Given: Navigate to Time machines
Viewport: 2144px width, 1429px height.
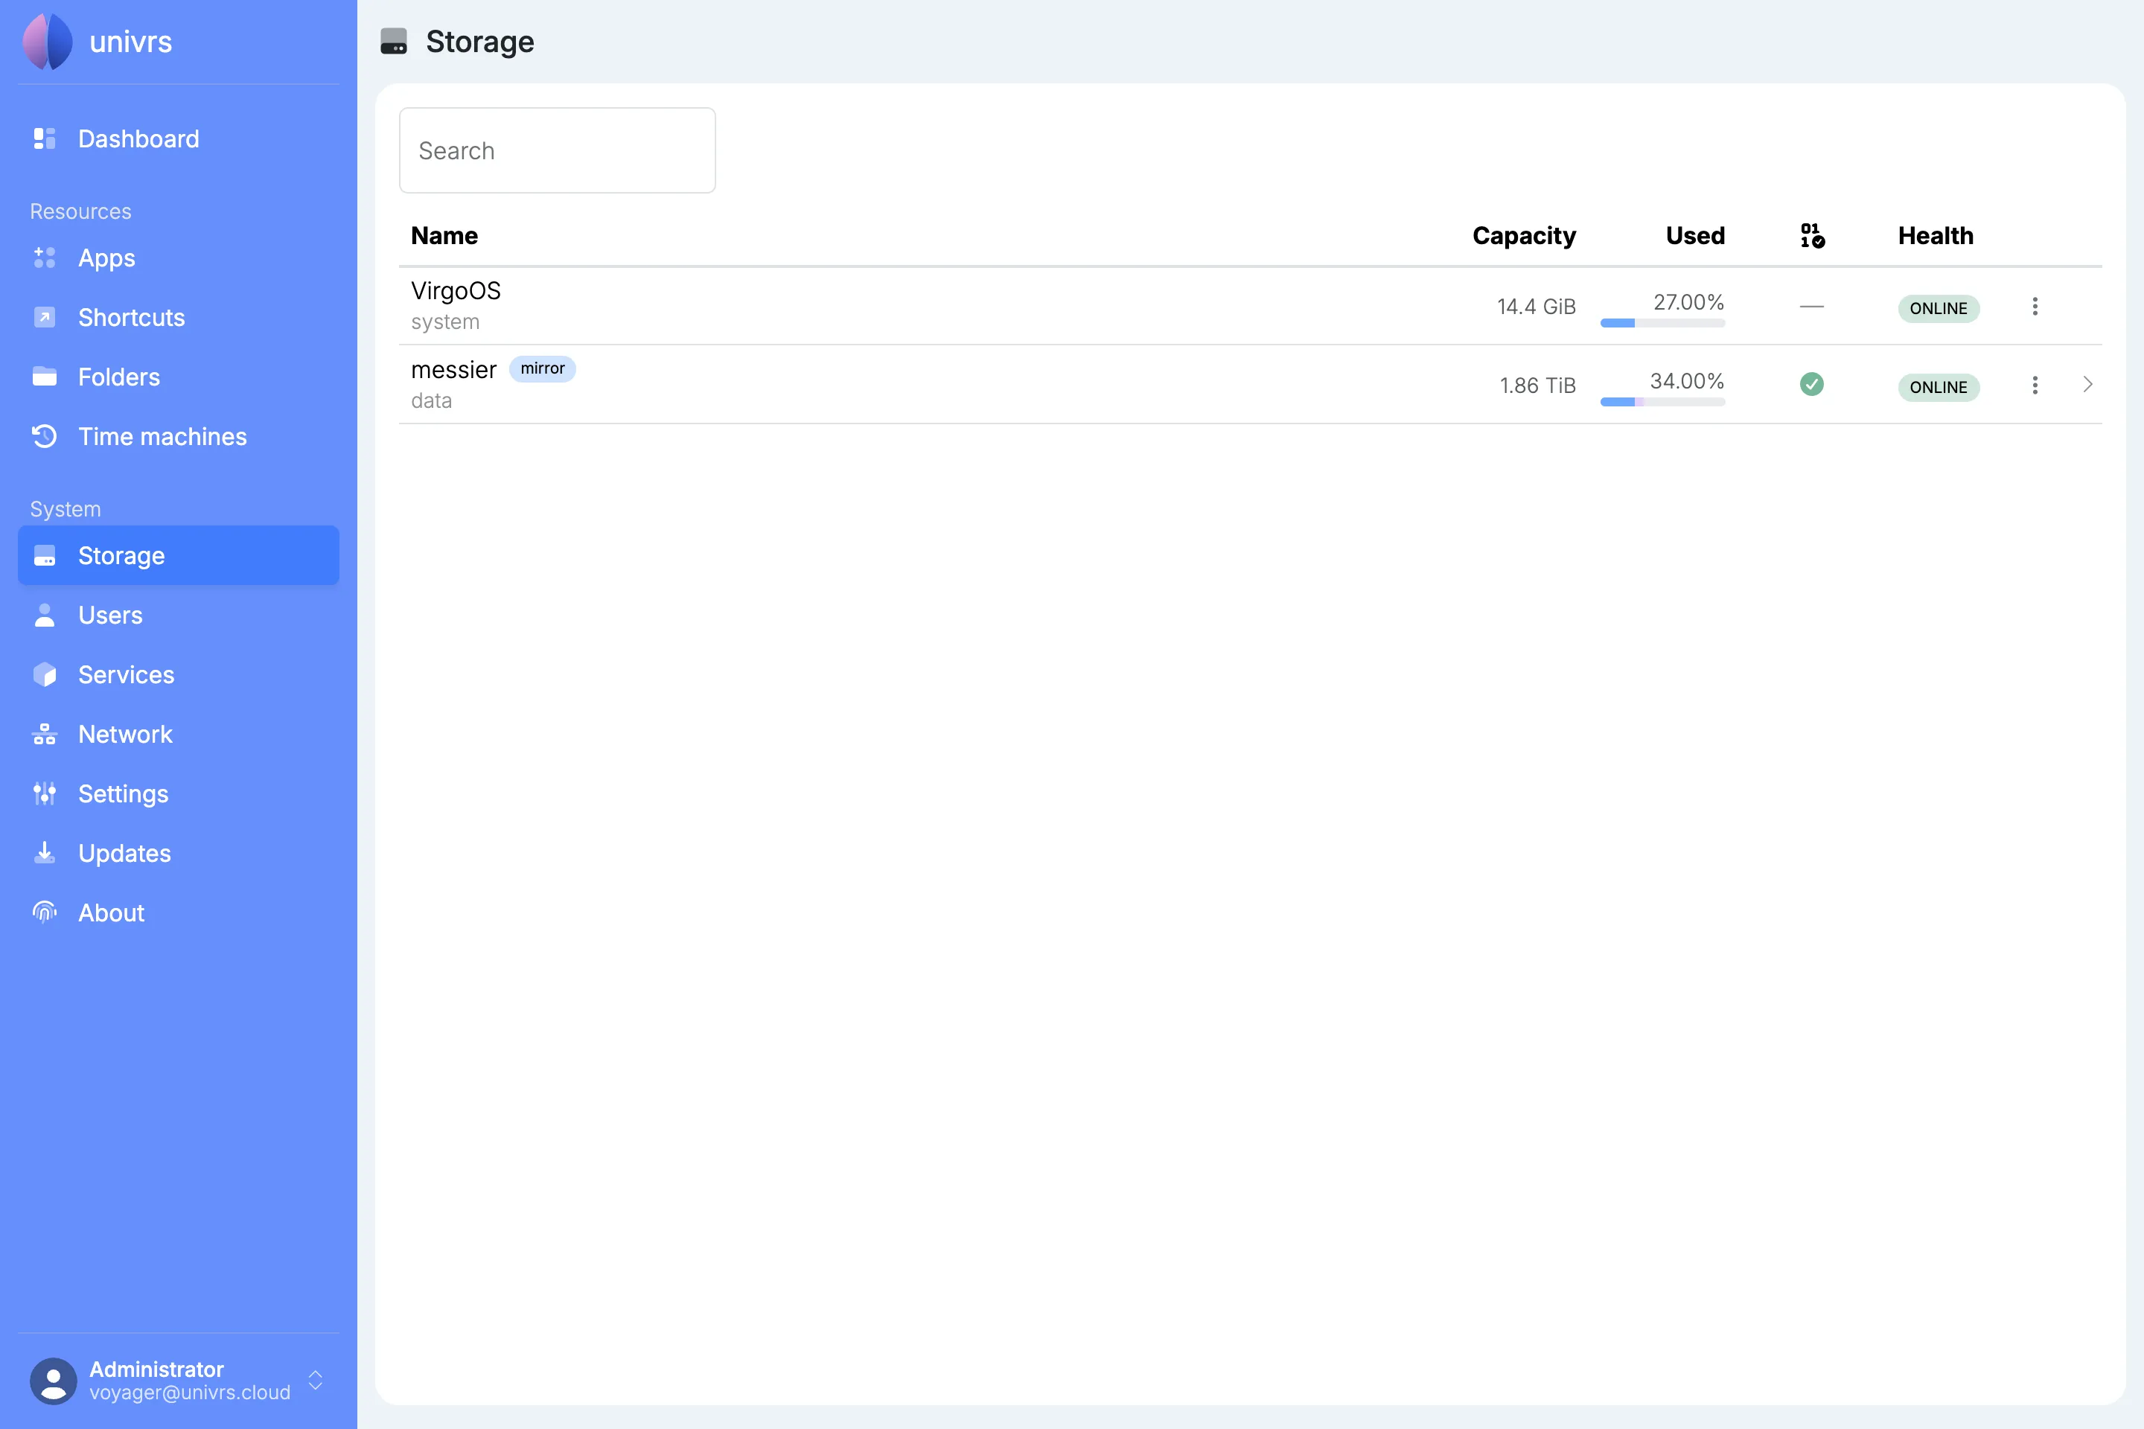Looking at the screenshot, I should coord(179,437).
